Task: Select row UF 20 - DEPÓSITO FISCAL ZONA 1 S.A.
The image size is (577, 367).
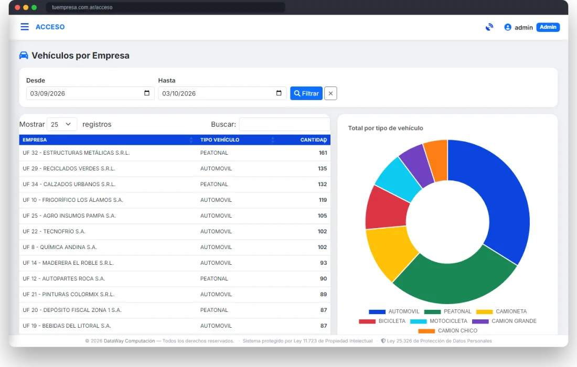Action: coord(175,310)
